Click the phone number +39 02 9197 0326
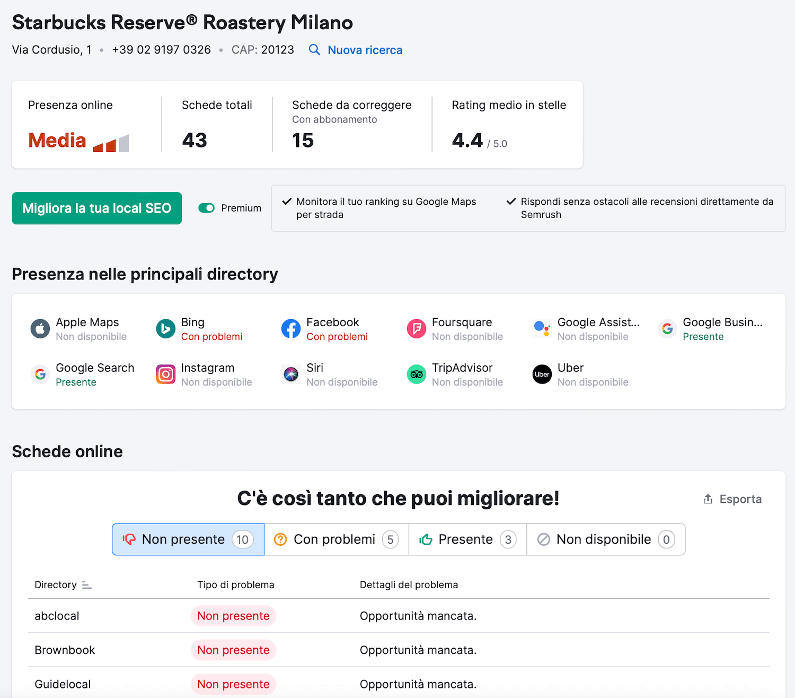The image size is (795, 698). (x=162, y=50)
